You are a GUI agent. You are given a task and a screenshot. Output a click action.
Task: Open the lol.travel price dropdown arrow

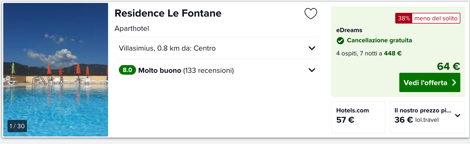[457, 116]
